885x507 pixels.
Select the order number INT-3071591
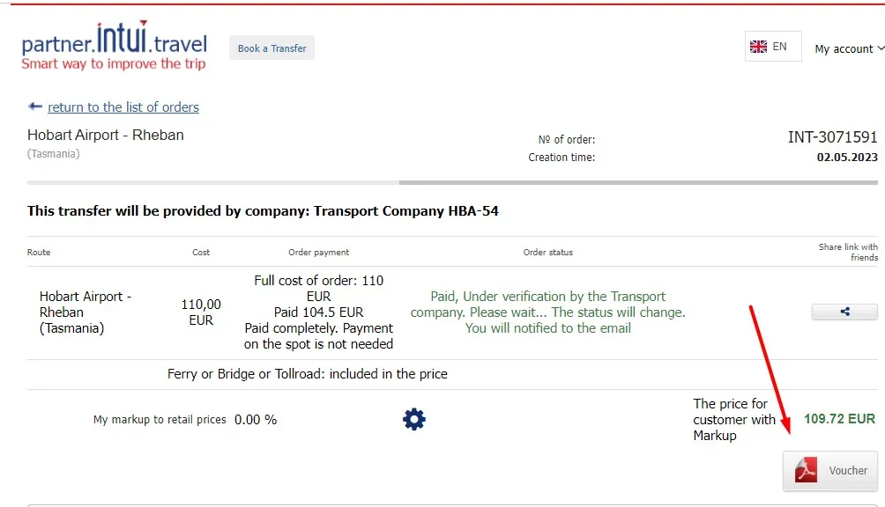(832, 137)
